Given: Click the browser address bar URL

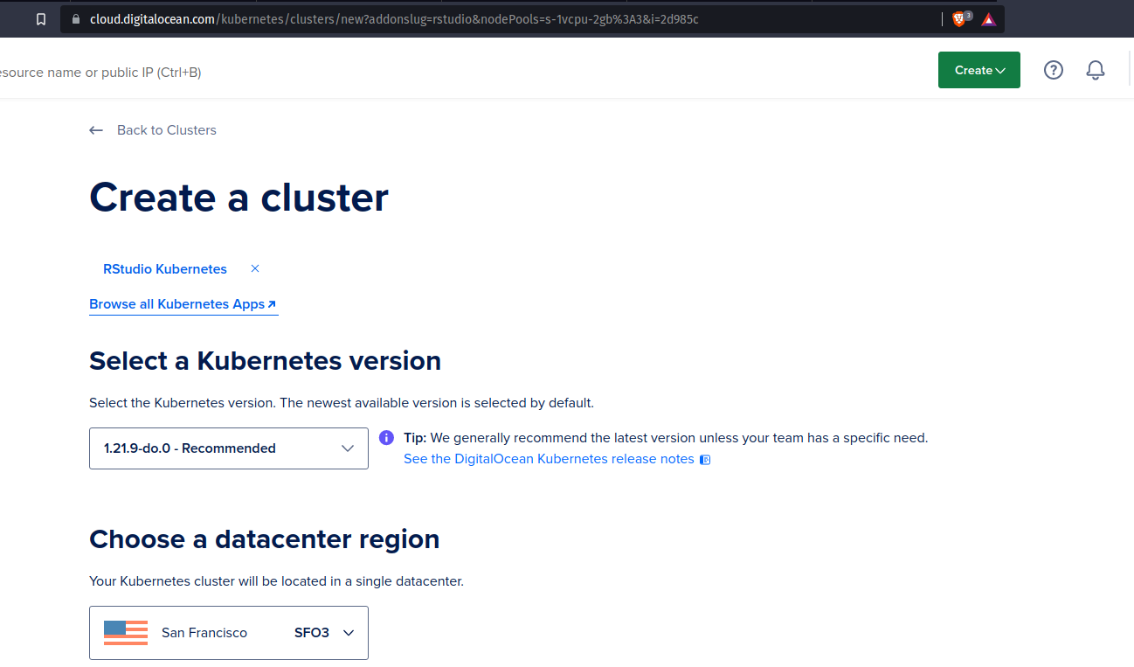Looking at the screenshot, I should pyautogui.click(x=394, y=19).
